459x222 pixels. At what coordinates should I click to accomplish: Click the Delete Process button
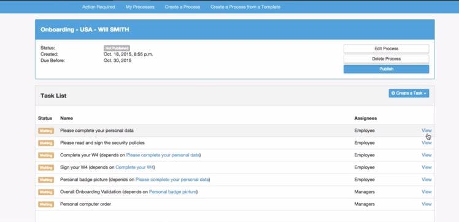coord(386,59)
